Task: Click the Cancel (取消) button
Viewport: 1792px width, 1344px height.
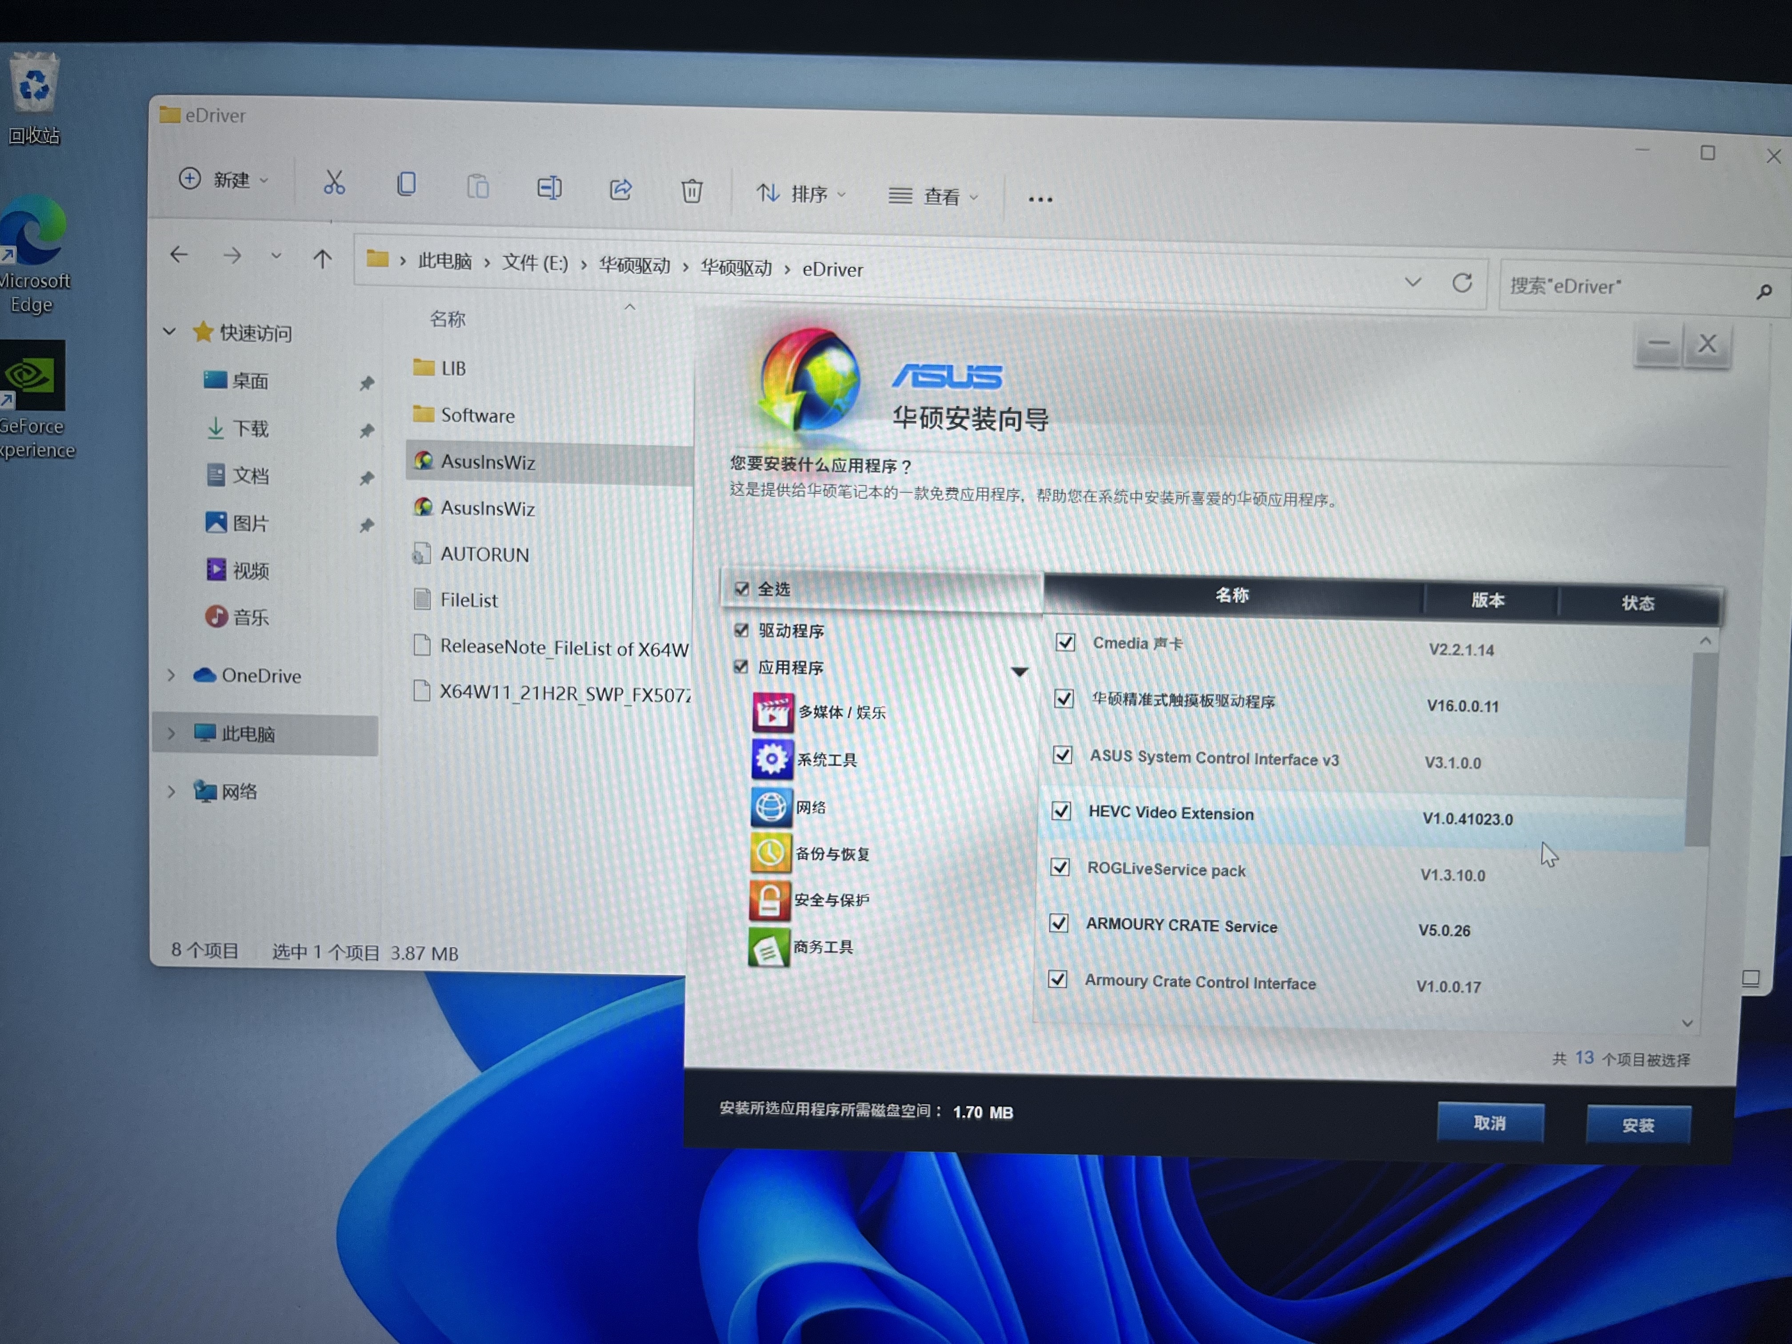Action: click(1489, 1123)
